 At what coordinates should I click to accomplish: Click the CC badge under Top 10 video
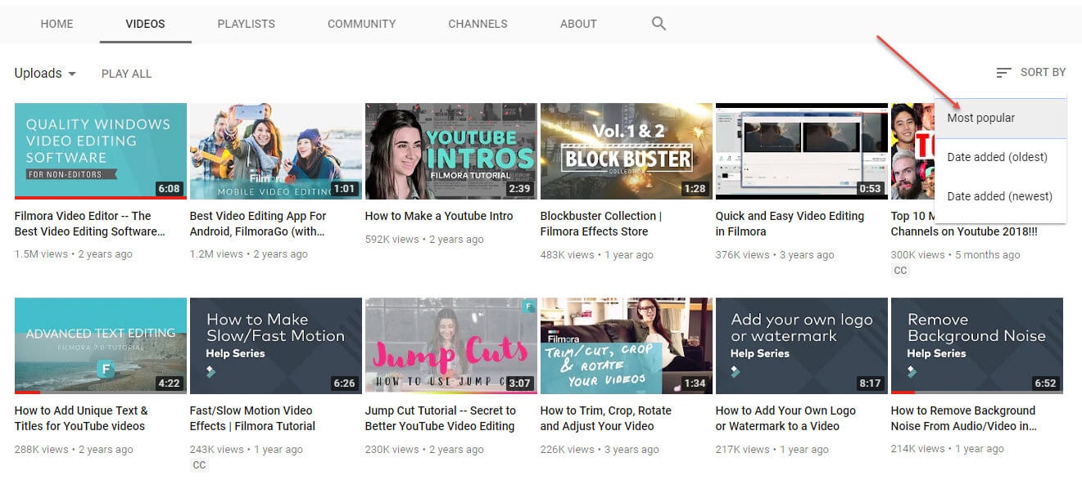pyautogui.click(x=900, y=271)
